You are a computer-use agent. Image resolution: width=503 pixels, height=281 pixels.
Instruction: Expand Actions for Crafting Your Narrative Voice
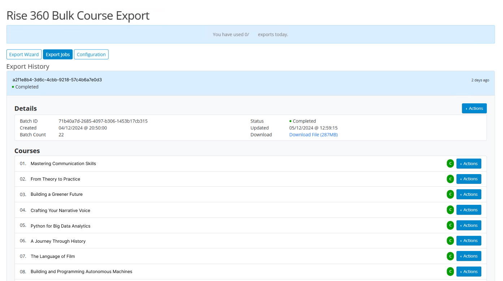[x=469, y=210]
